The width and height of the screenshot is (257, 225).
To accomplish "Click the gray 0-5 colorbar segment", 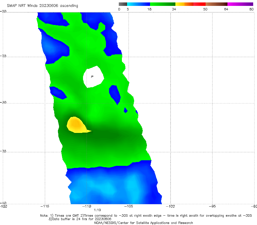I will [123, 4].
